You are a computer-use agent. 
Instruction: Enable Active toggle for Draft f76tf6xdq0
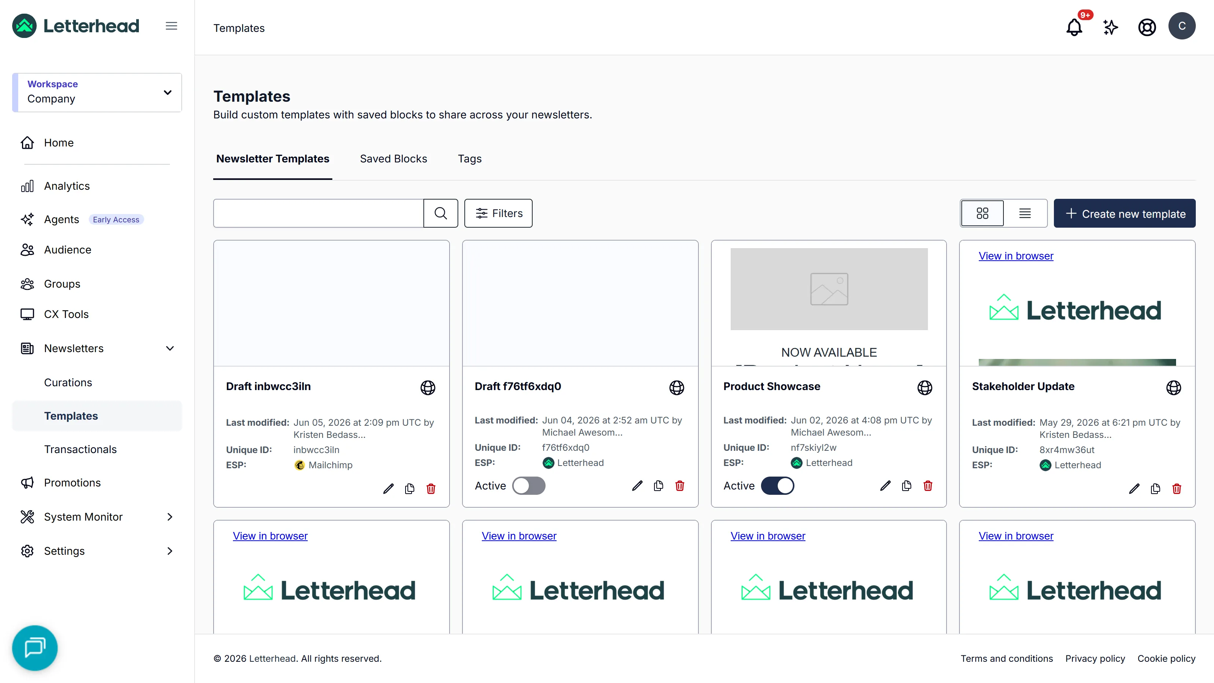pos(529,486)
